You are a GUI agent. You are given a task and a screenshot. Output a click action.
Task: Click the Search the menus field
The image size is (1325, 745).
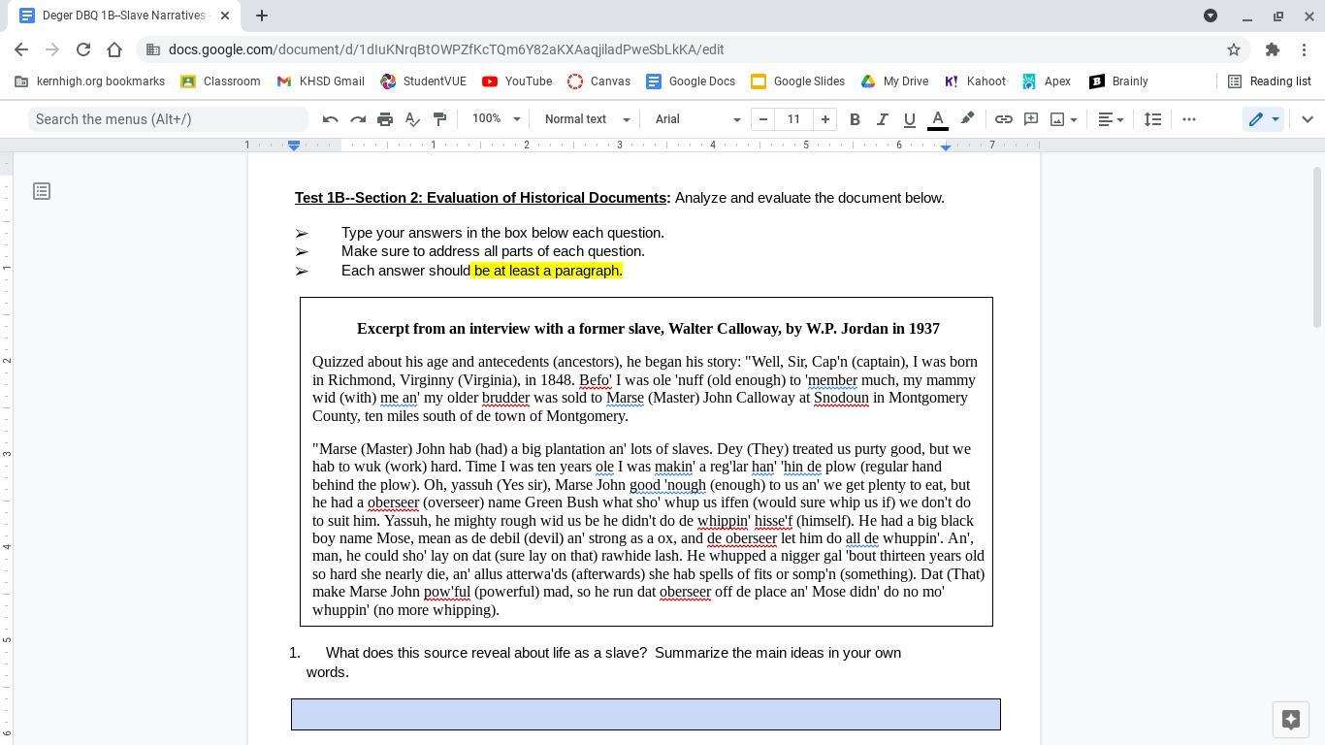tap(168, 119)
